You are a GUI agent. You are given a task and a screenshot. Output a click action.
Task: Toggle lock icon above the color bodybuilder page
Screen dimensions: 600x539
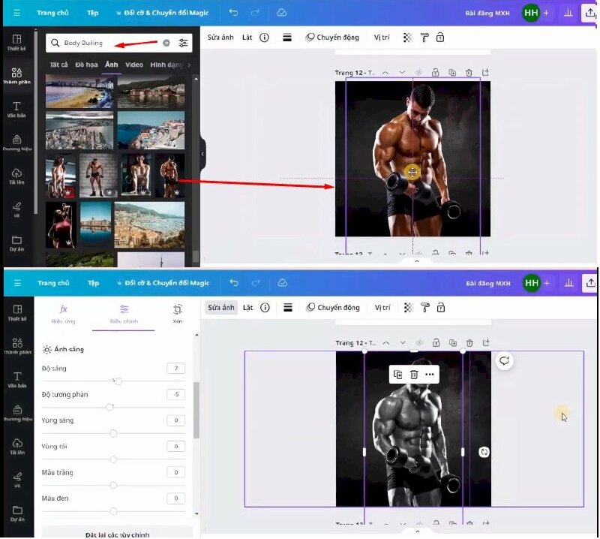(436, 73)
